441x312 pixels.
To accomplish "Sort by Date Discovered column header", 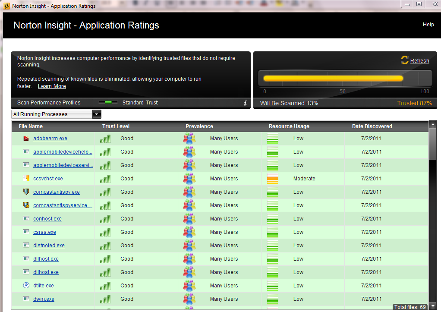I will 372,126.
